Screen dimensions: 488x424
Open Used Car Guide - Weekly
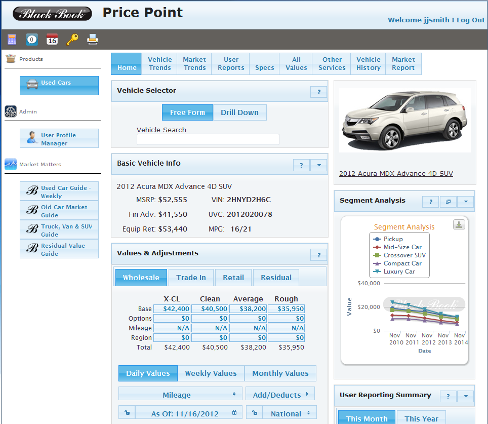coord(59,191)
